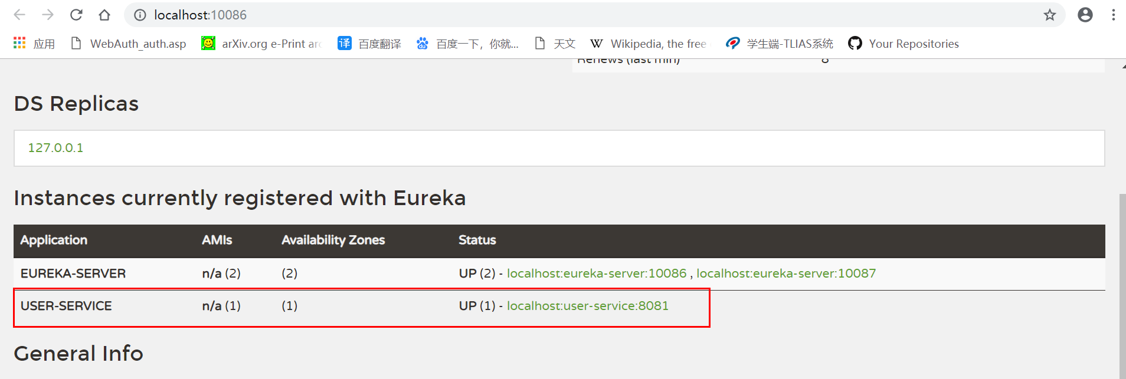The width and height of the screenshot is (1126, 379).
Task: Open the Baidu Translate bookmark
Action: [x=369, y=44]
